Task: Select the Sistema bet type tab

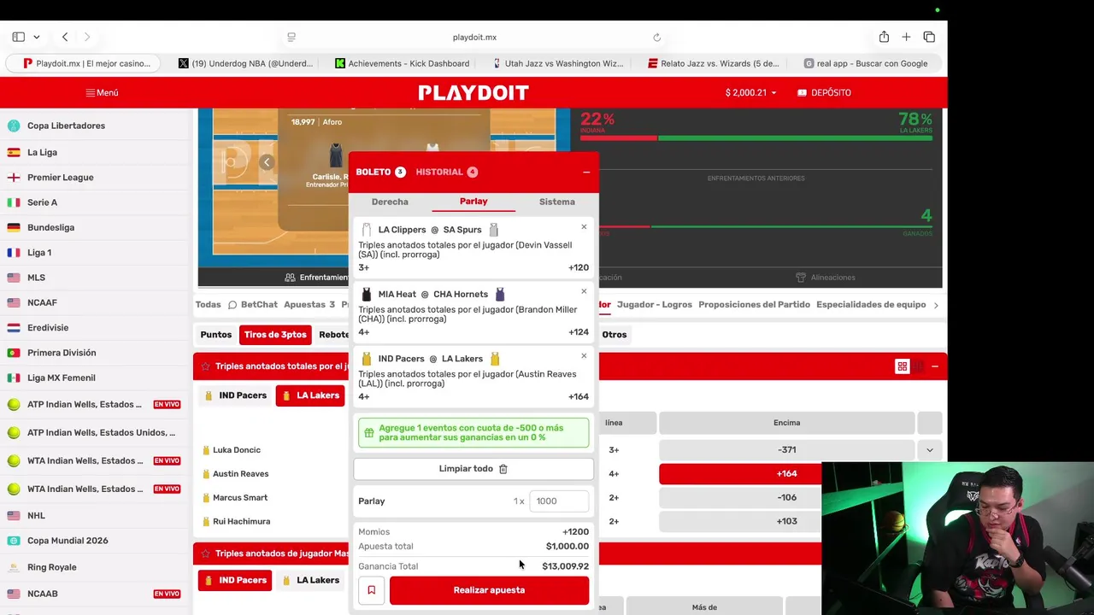Action: point(557,202)
